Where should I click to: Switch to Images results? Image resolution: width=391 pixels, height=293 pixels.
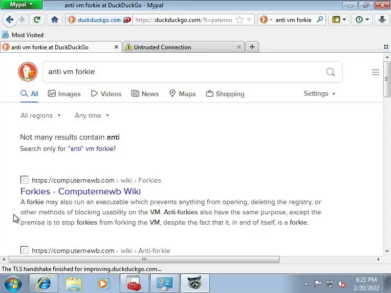pyautogui.click(x=64, y=94)
